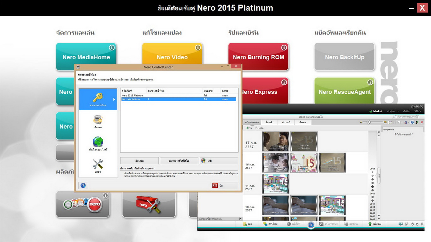Launch the Nero BackItUp tile
The image size is (431, 242).
pos(345,57)
